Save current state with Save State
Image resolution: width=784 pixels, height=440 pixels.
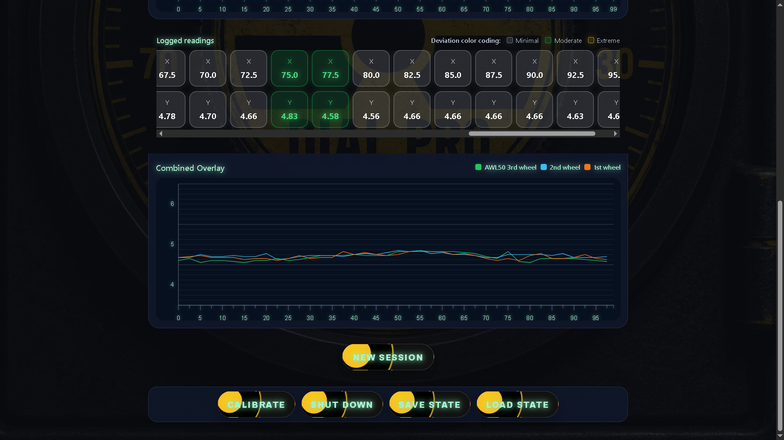point(429,405)
